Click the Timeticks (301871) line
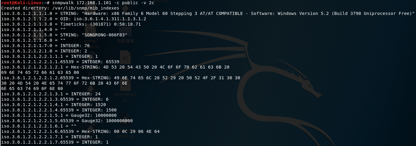The width and height of the screenshot is (416, 146). pos(71,24)
